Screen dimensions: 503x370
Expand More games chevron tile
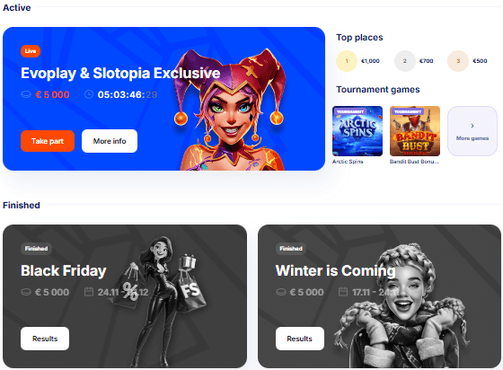(472, 131)
